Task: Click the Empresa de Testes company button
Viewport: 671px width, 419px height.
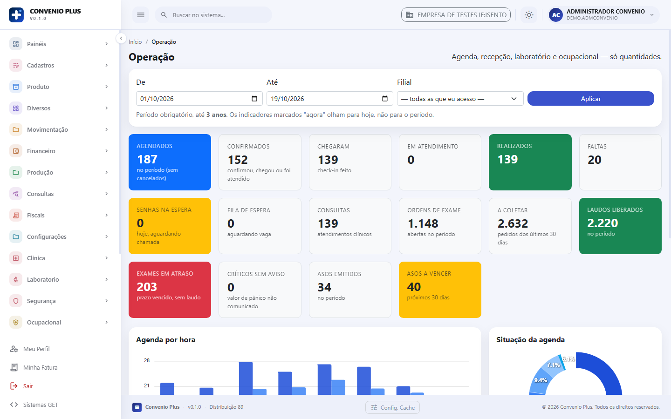Action: 456,15
